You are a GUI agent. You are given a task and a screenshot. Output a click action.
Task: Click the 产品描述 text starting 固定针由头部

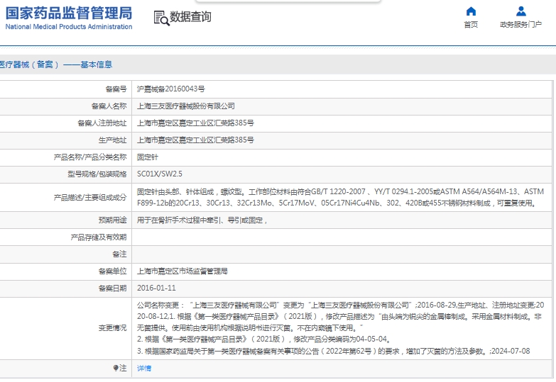tap(340, 197)
